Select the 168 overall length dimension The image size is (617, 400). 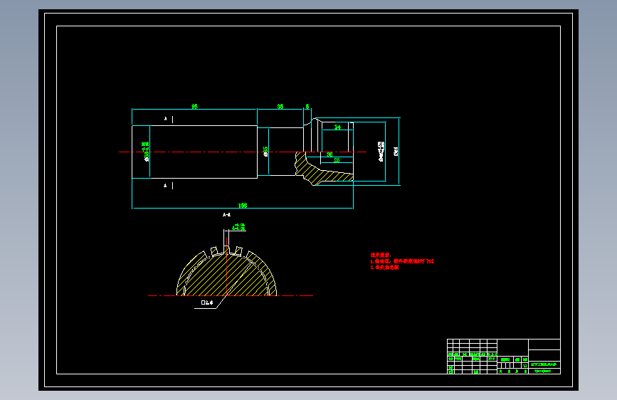tap(243, 206)
